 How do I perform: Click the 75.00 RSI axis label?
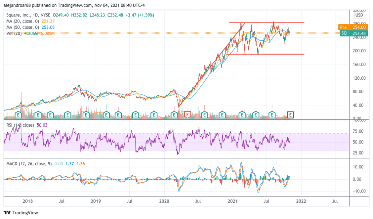coord(358,131)
